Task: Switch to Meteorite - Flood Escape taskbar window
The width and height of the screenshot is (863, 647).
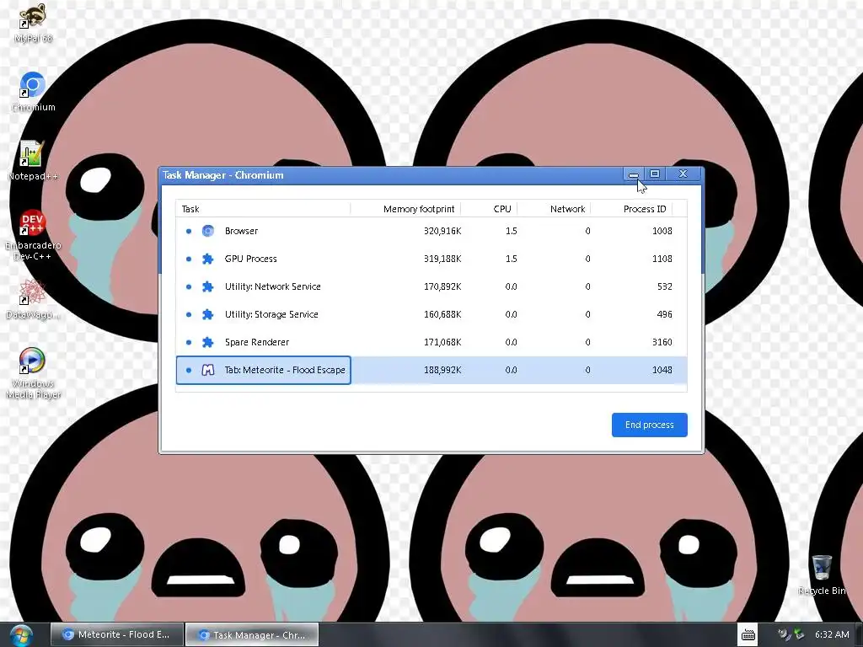Action: click(116, 634)
